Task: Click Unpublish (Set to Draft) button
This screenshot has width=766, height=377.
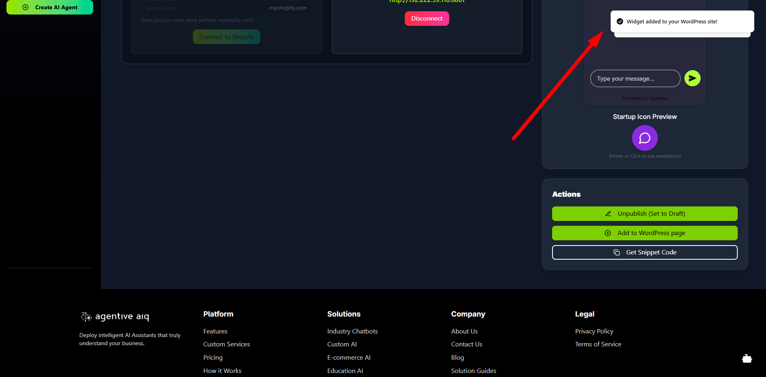Action: coord(645,214)
